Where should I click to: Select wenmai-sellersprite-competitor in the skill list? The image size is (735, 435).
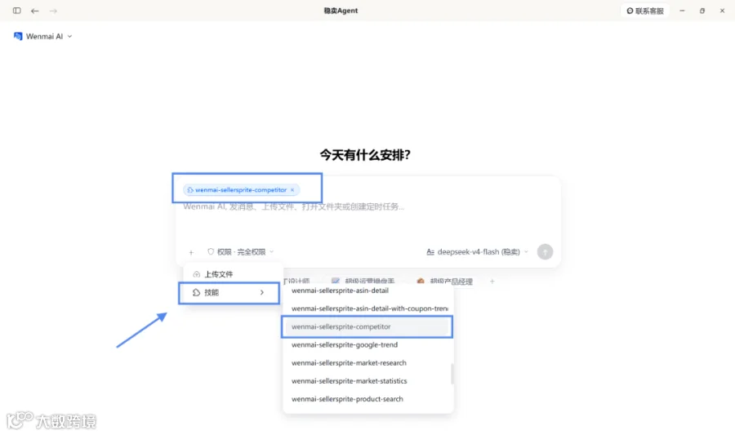tap(367, 326)
